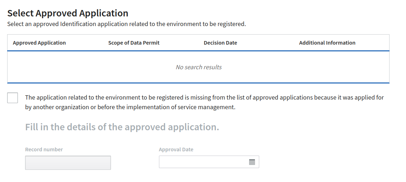This screenshot has width=406, height=182.
Task: Sort by Approved Application column header
Action: pyautogui.click(x=39, y=43)
